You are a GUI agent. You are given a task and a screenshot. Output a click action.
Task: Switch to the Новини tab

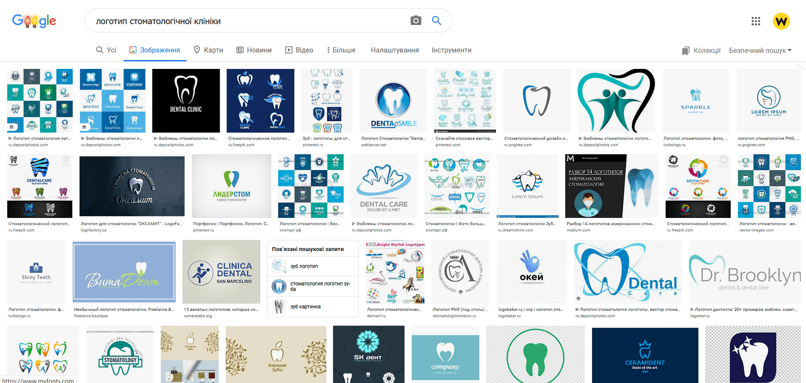click(254, 50)
